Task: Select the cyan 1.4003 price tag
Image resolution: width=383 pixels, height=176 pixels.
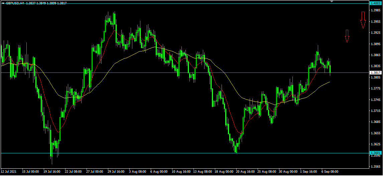Action: click(376, 3)
